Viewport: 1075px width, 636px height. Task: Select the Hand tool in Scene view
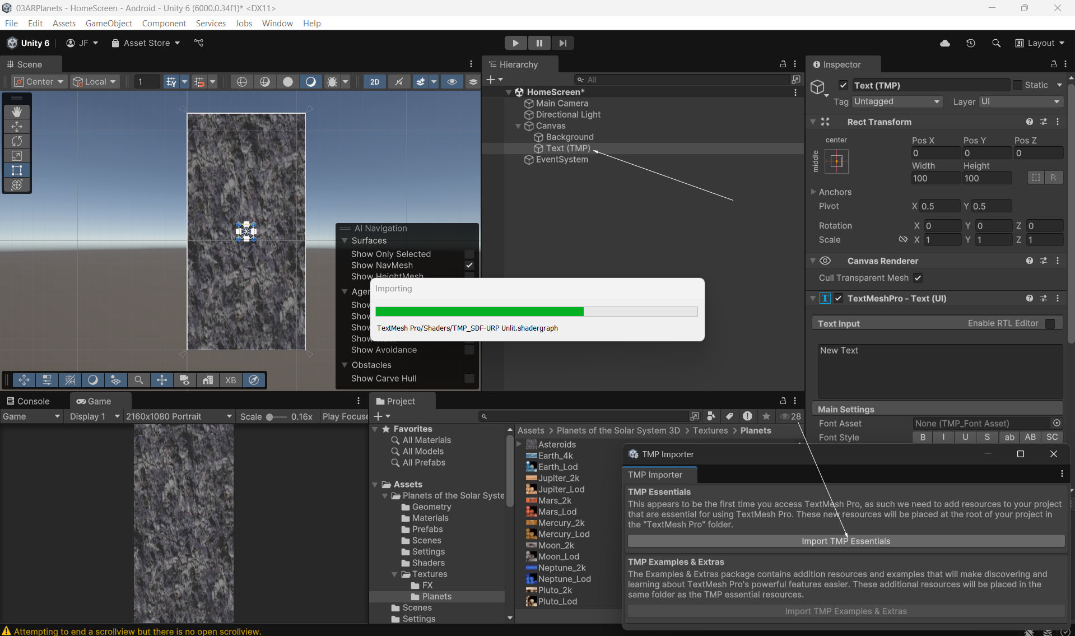(x=17, y=112)
